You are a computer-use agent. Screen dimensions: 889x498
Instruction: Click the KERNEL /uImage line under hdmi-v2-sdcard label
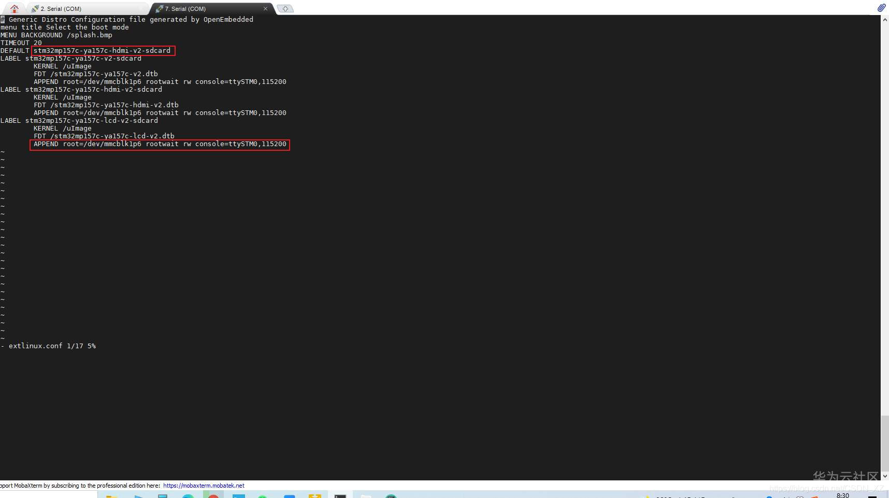(63, 97)
